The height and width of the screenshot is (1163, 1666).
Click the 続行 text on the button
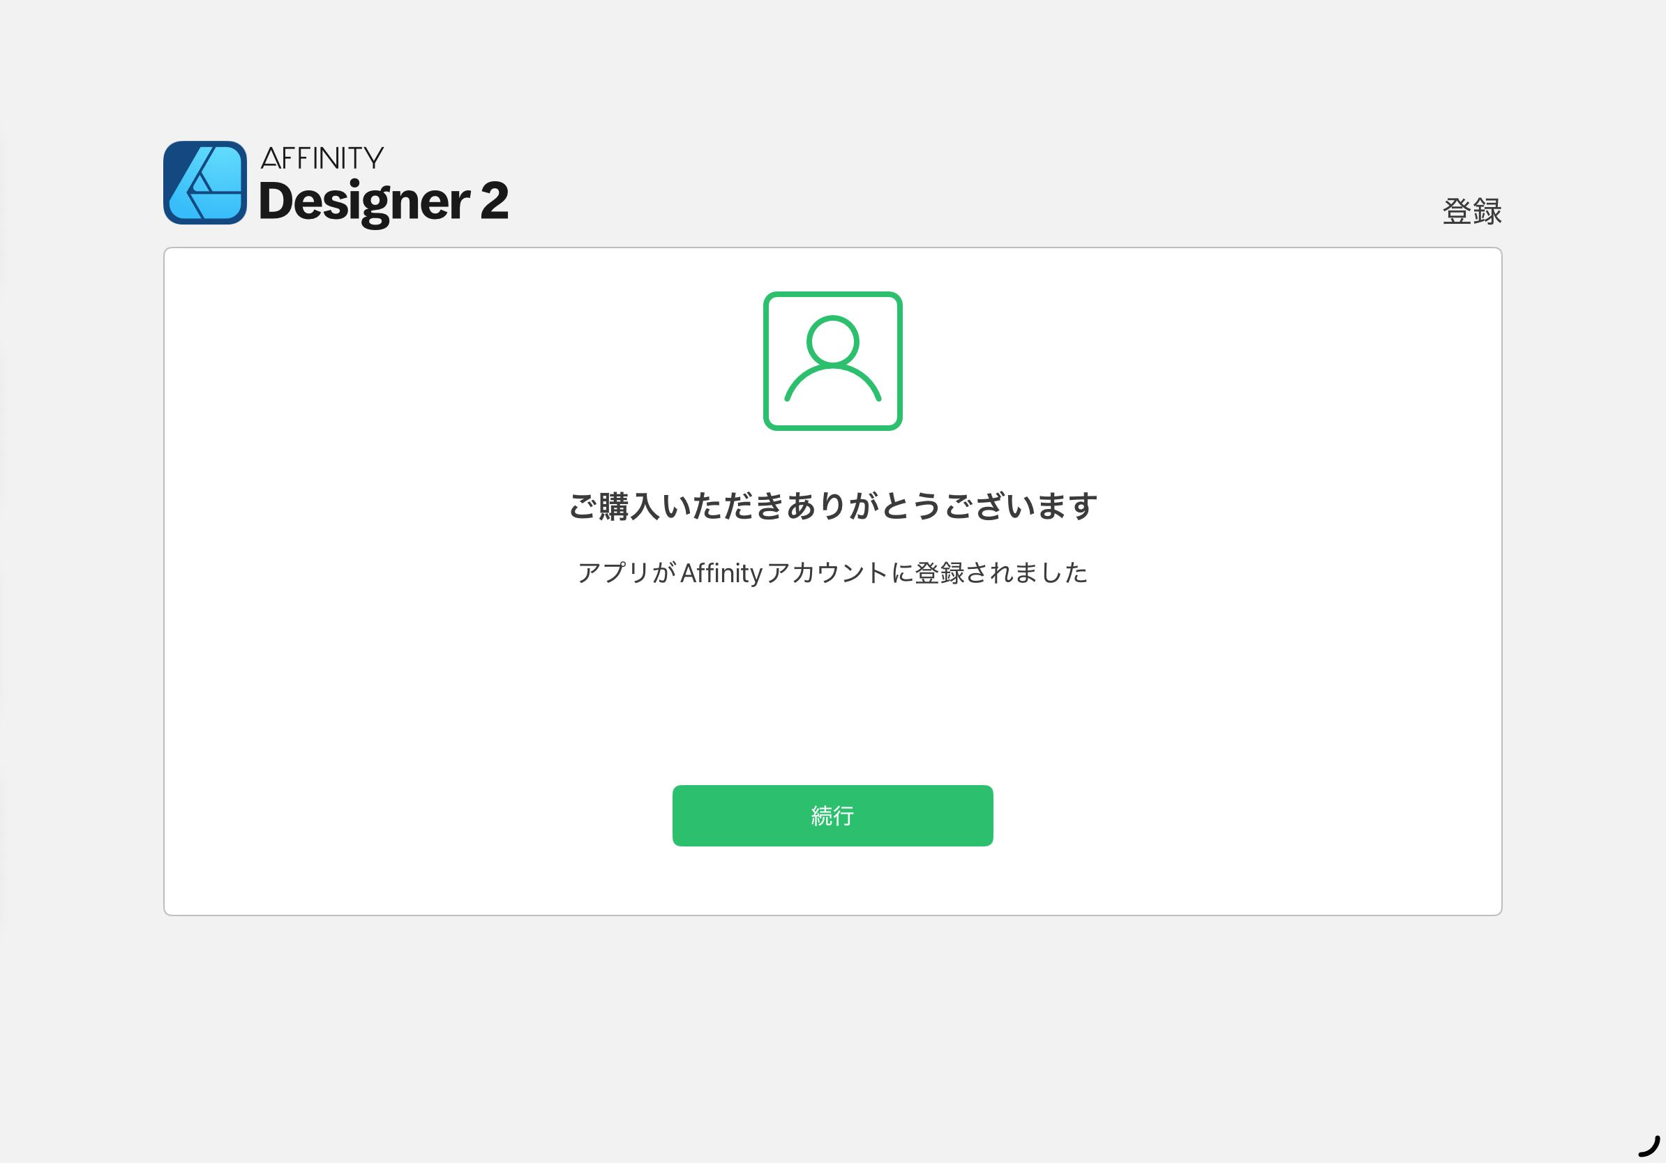point(832,816)
